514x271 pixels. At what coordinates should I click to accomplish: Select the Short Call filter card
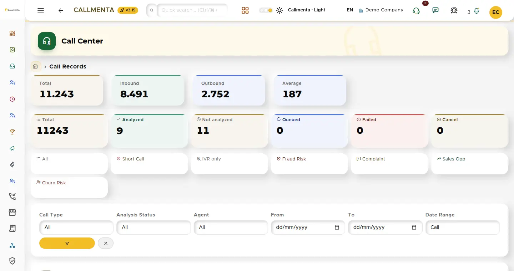pos(149,164)
